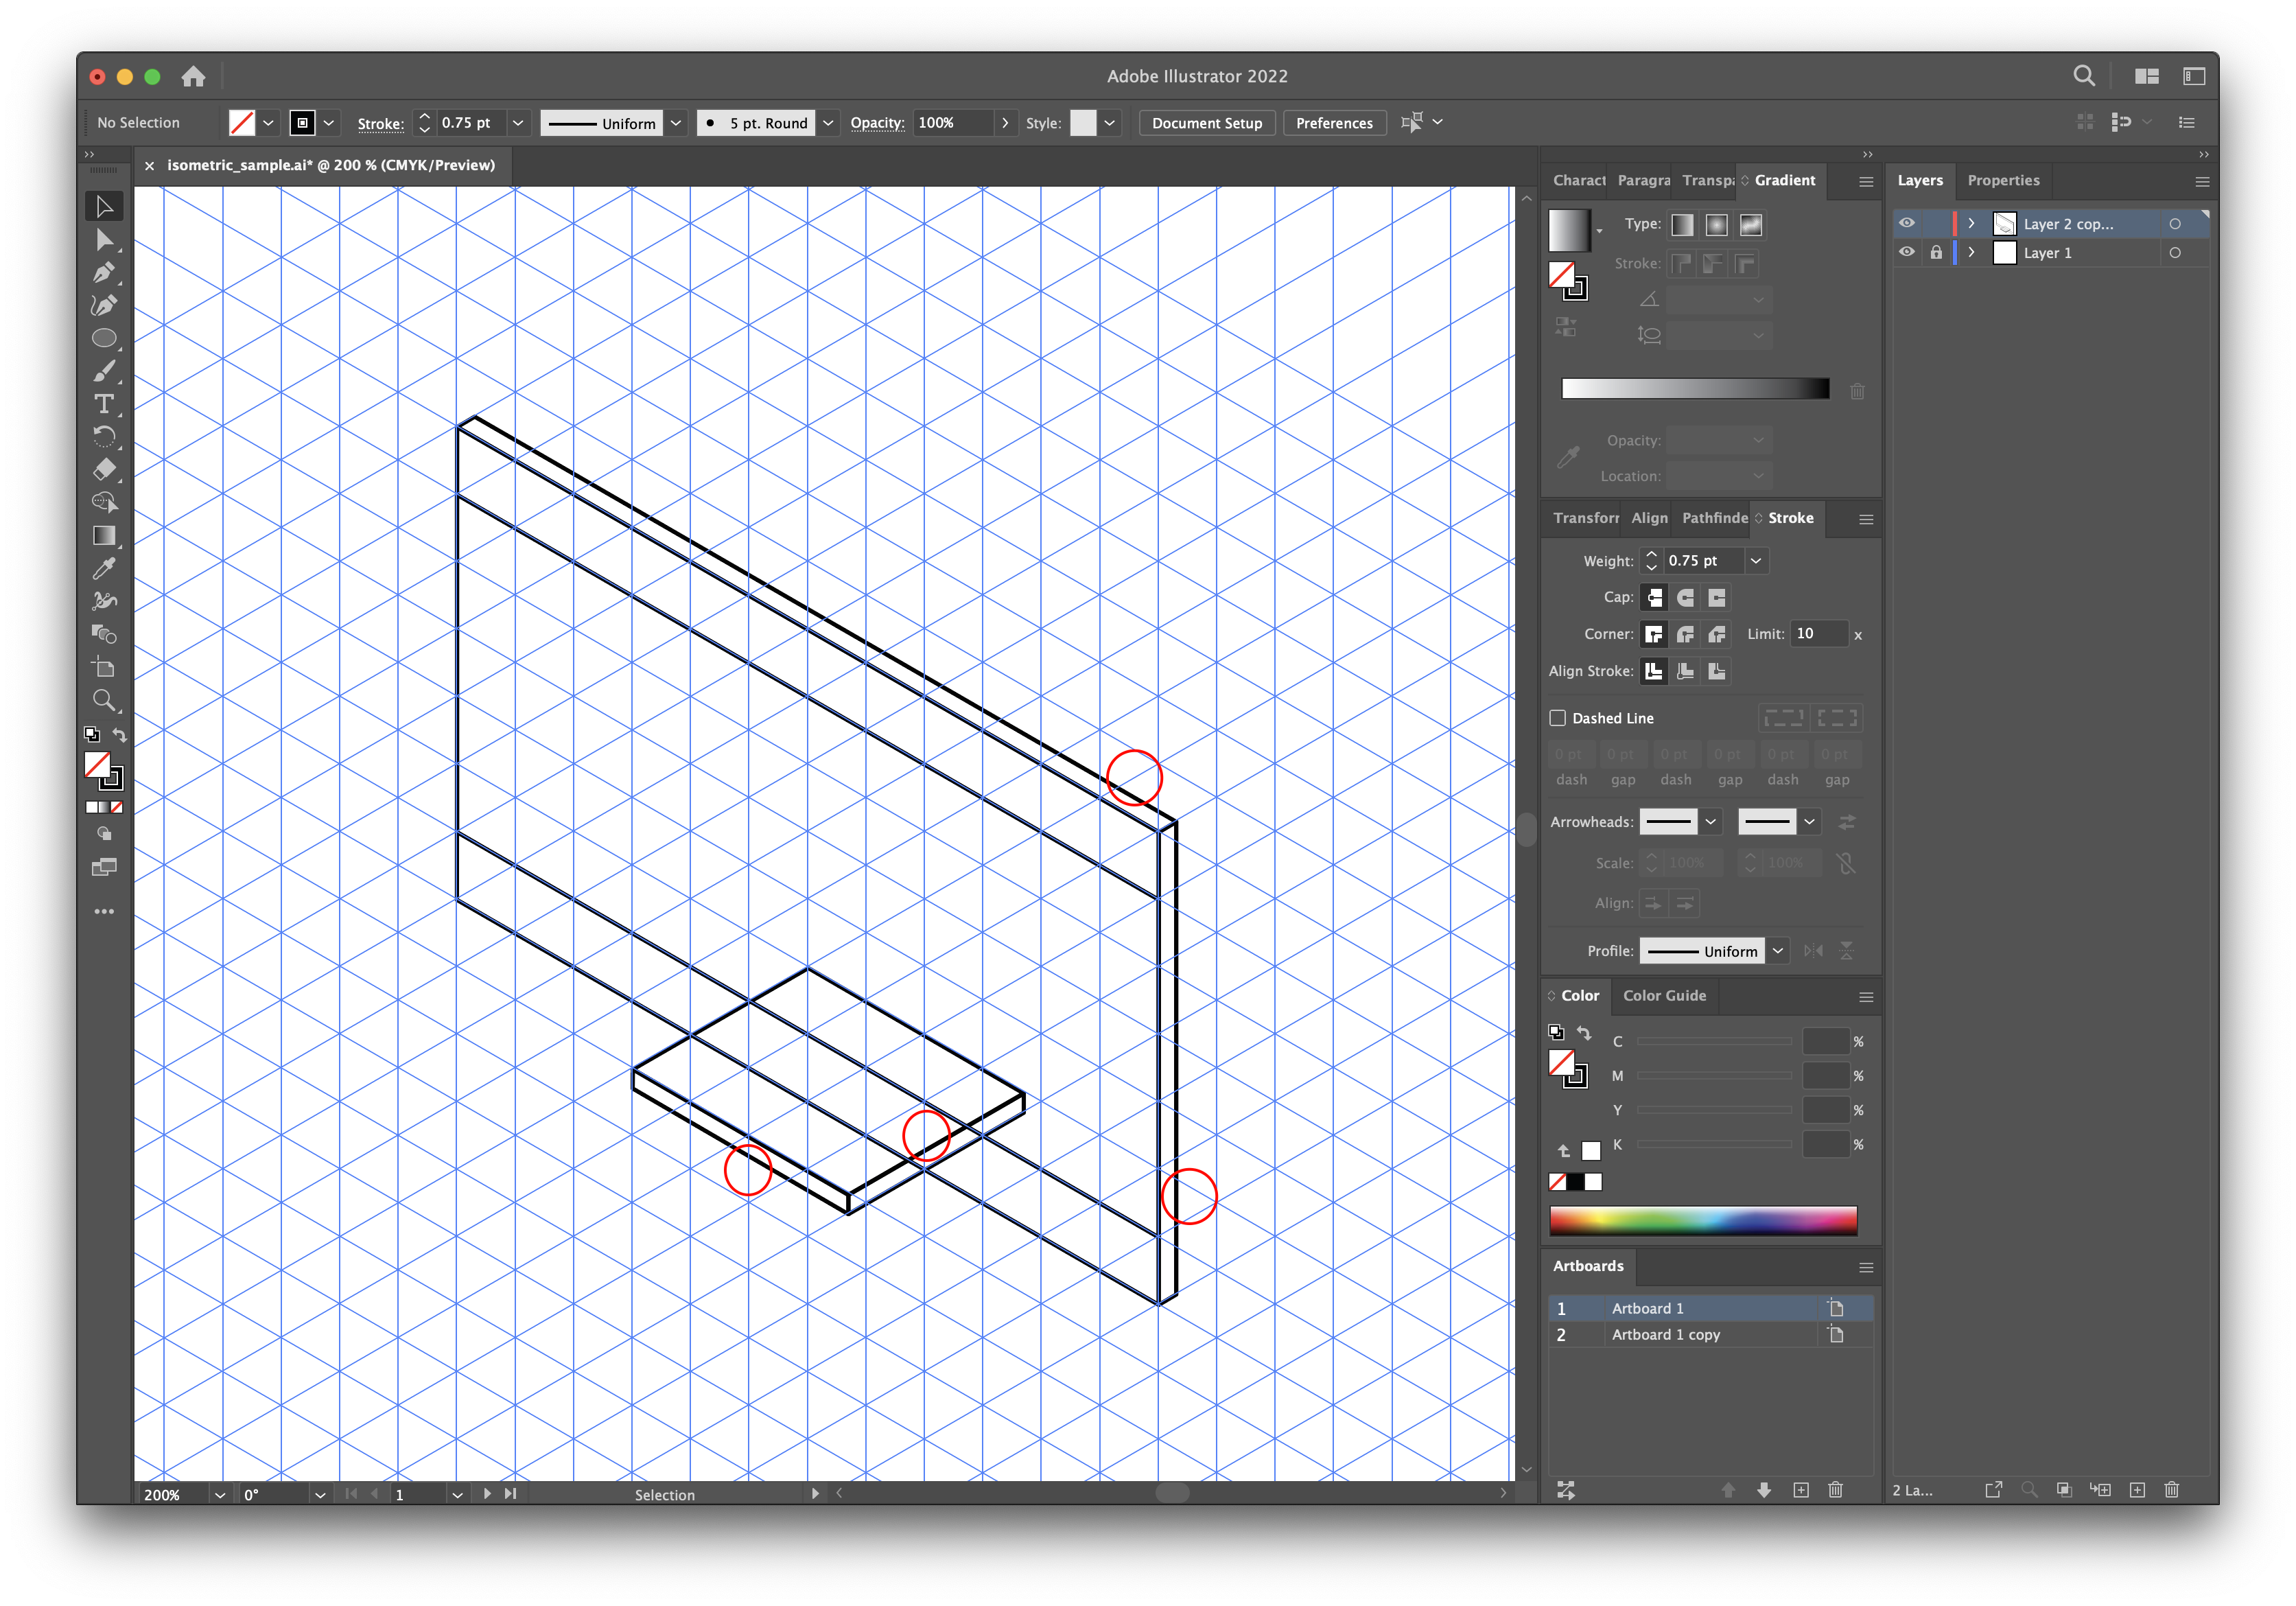Switch to the Transparency tab

1708,180
